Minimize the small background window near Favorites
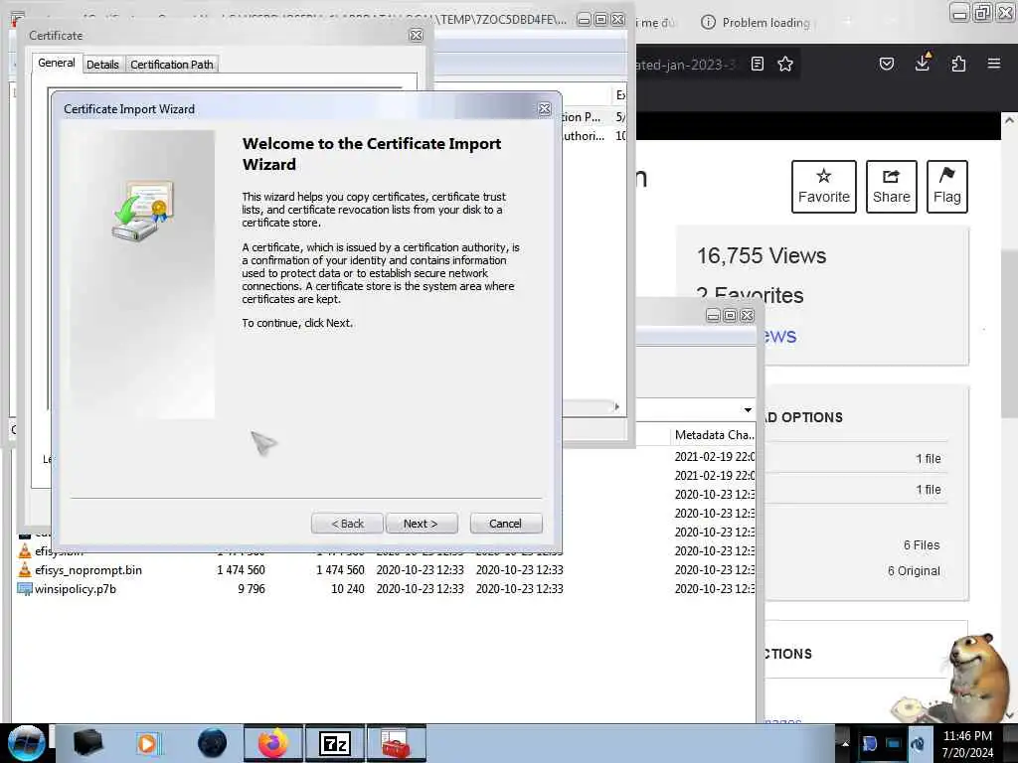Viewport: 1018px width, 763px height. point(713,315)
